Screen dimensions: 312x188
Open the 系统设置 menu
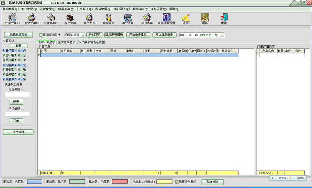pyautogui.click(x=159, y=9)
